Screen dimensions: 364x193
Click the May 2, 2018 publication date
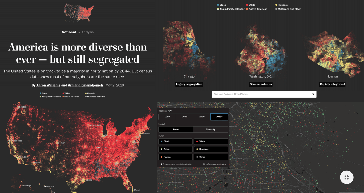pyautogui.click(x=115, y=85)
